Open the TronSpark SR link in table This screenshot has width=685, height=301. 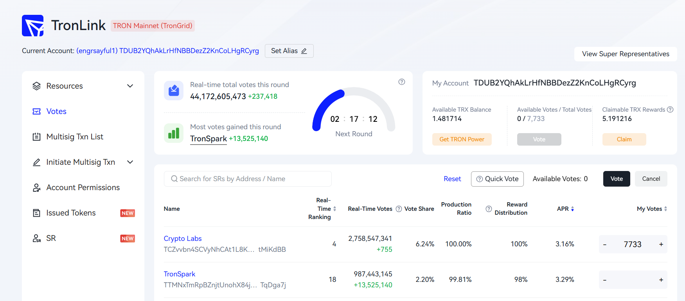coord(180,274)
